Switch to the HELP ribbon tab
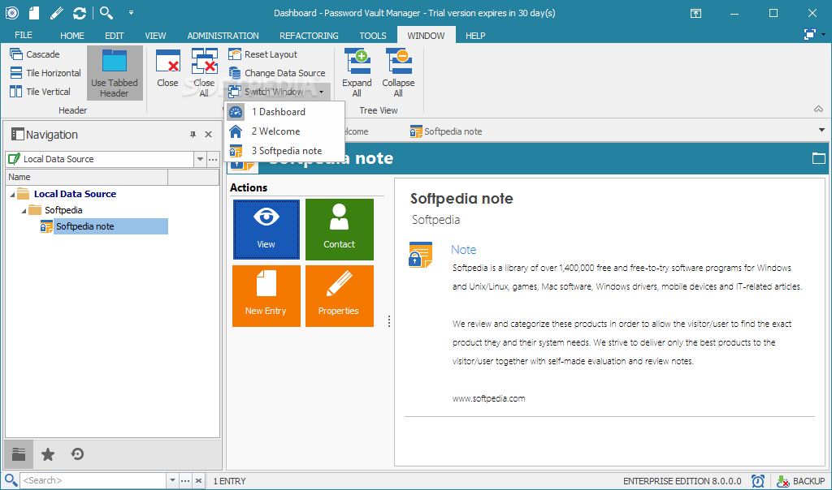The image size is (832, 490). coord(475,36)
